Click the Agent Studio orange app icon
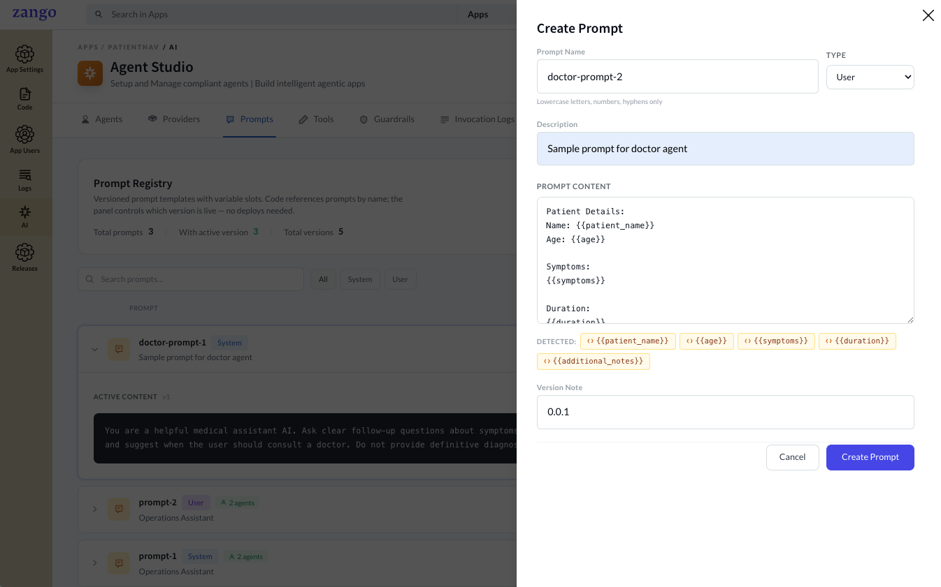This screenshot has width=941, height=587. pos(90,73)
